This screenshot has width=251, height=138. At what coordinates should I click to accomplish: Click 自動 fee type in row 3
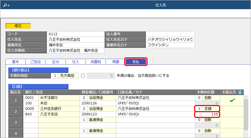tap(211, 120)
